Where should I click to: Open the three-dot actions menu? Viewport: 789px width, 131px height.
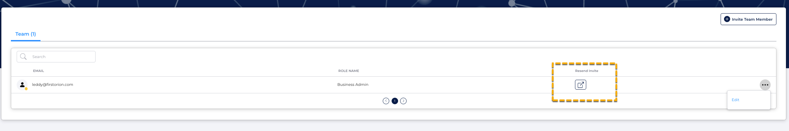click(765, 85)
